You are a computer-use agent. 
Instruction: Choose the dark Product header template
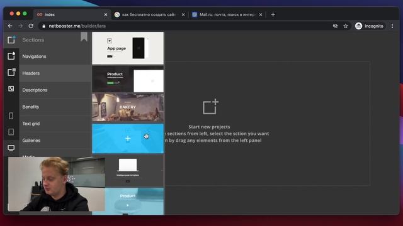128,79
